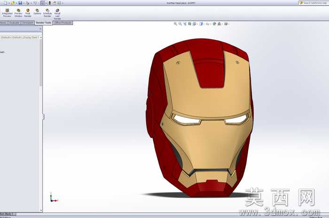Click the Print icon in top toolbar
The height and width of the screenshot is (218, 329).
(27, 3)
